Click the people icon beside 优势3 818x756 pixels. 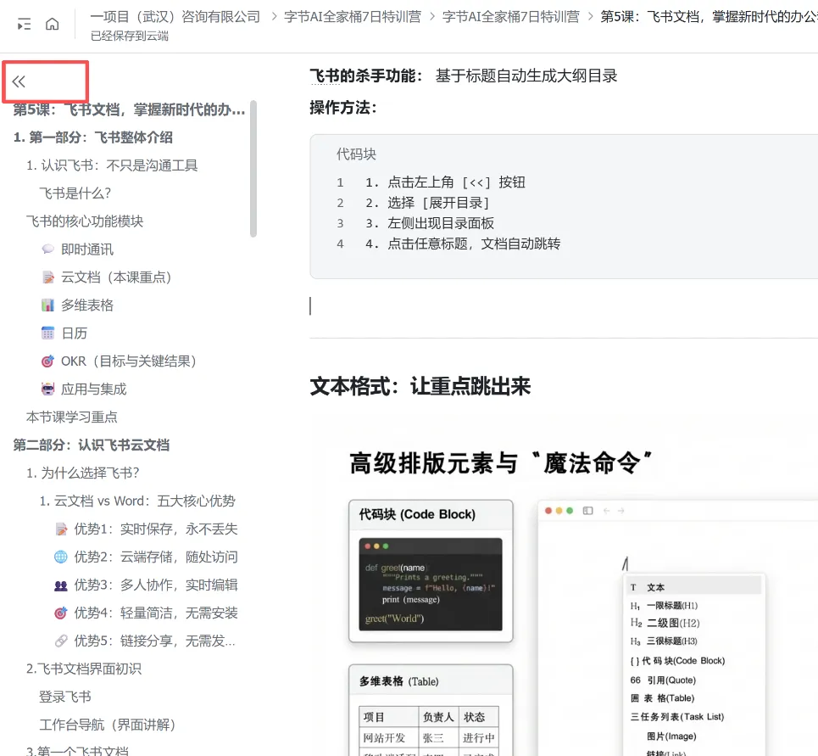61,585
